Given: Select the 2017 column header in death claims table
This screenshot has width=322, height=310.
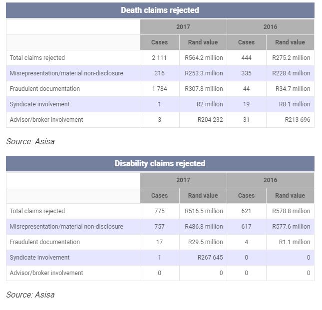Looking at the screenshot, I should (183, 27).
